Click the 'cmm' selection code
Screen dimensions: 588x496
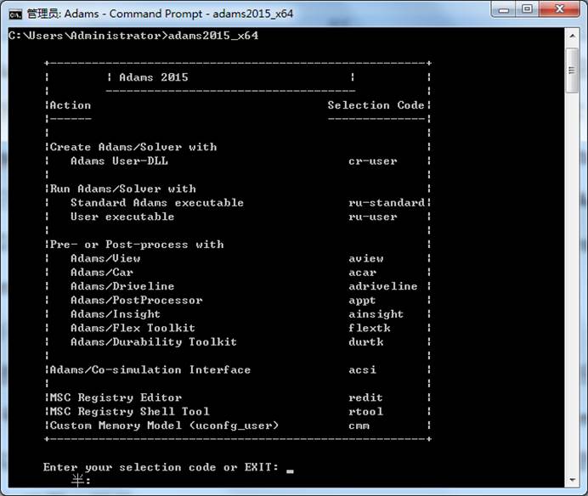pos(359,426)
